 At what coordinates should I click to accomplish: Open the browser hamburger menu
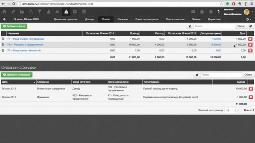tap(251, 4)
